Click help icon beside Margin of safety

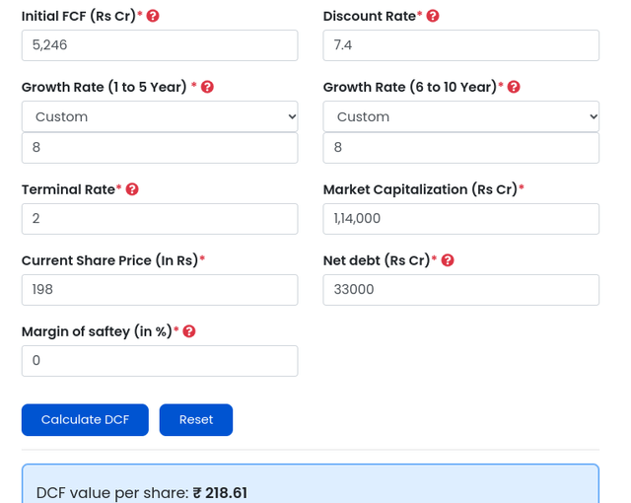click(x=189, y=331)
